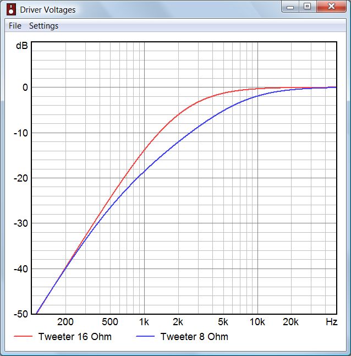Maximize the Driver Voltages window
This screenshot has height=356, width=351.
[308, 7]
